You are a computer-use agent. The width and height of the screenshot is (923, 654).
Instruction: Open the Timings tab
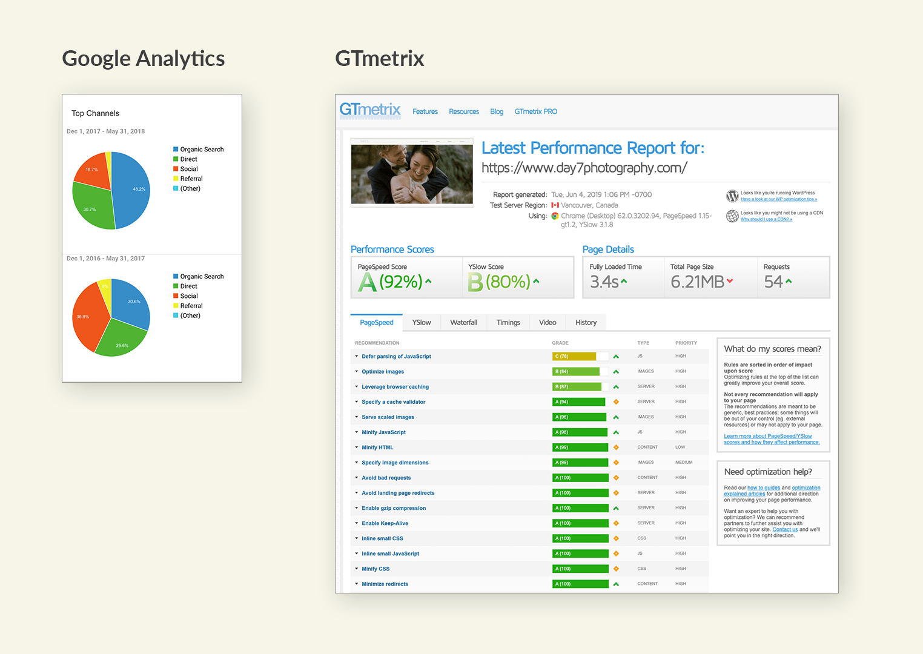click(x=508, y=323)
